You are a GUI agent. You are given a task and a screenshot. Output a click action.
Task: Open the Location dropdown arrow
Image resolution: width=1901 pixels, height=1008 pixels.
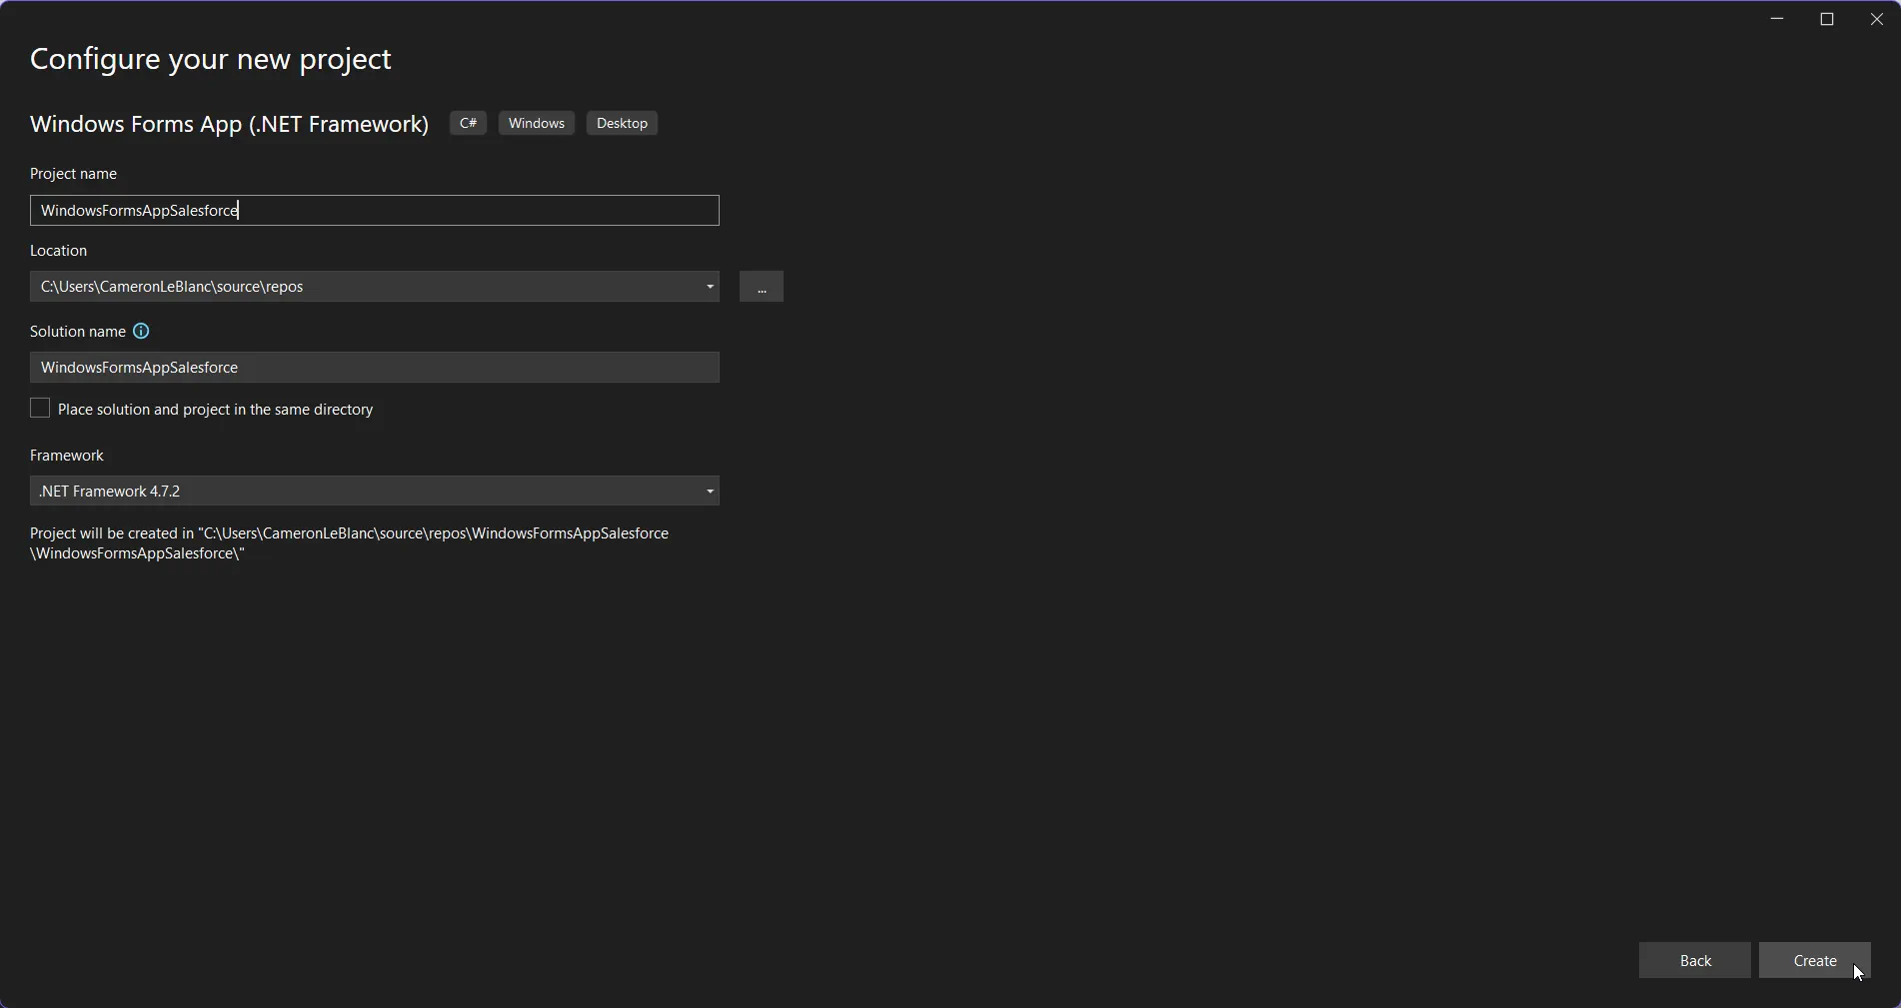point(710,287)
